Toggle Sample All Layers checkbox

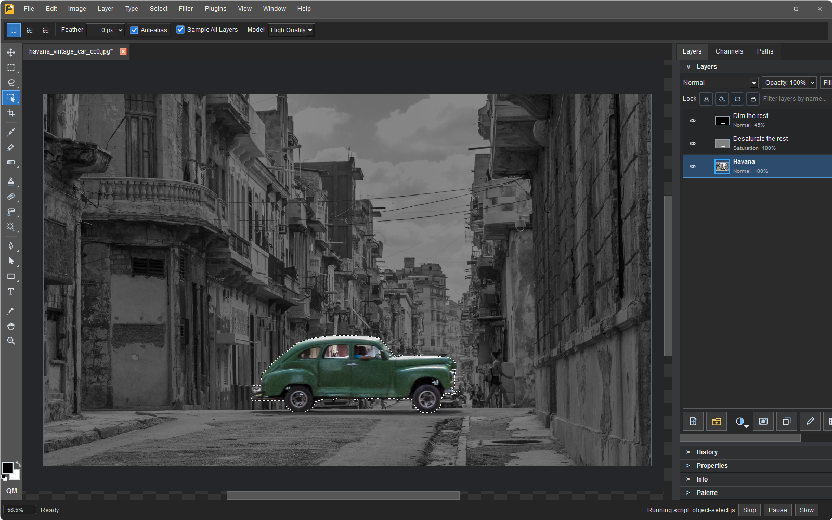180,30
